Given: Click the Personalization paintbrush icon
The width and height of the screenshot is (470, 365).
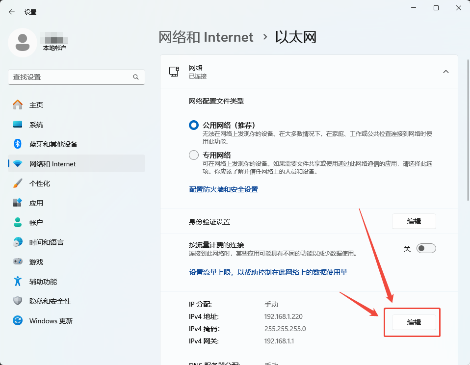Looking at the screenshot, I should [18, 183].
